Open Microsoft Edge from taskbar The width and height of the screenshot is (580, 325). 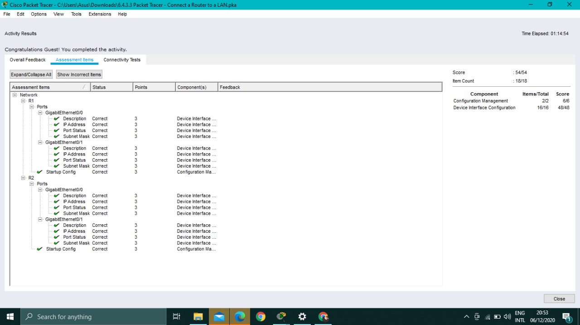[x=240, y=316]
